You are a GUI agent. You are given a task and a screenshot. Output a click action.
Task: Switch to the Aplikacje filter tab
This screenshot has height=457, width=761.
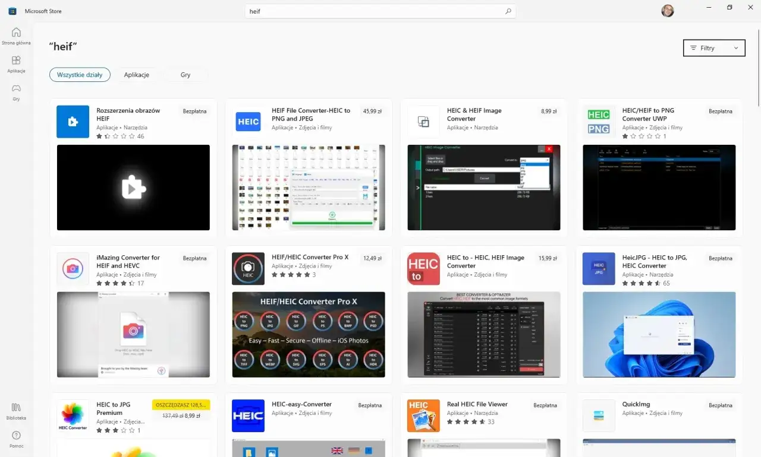pyautogui.click(x=136, y=75)
